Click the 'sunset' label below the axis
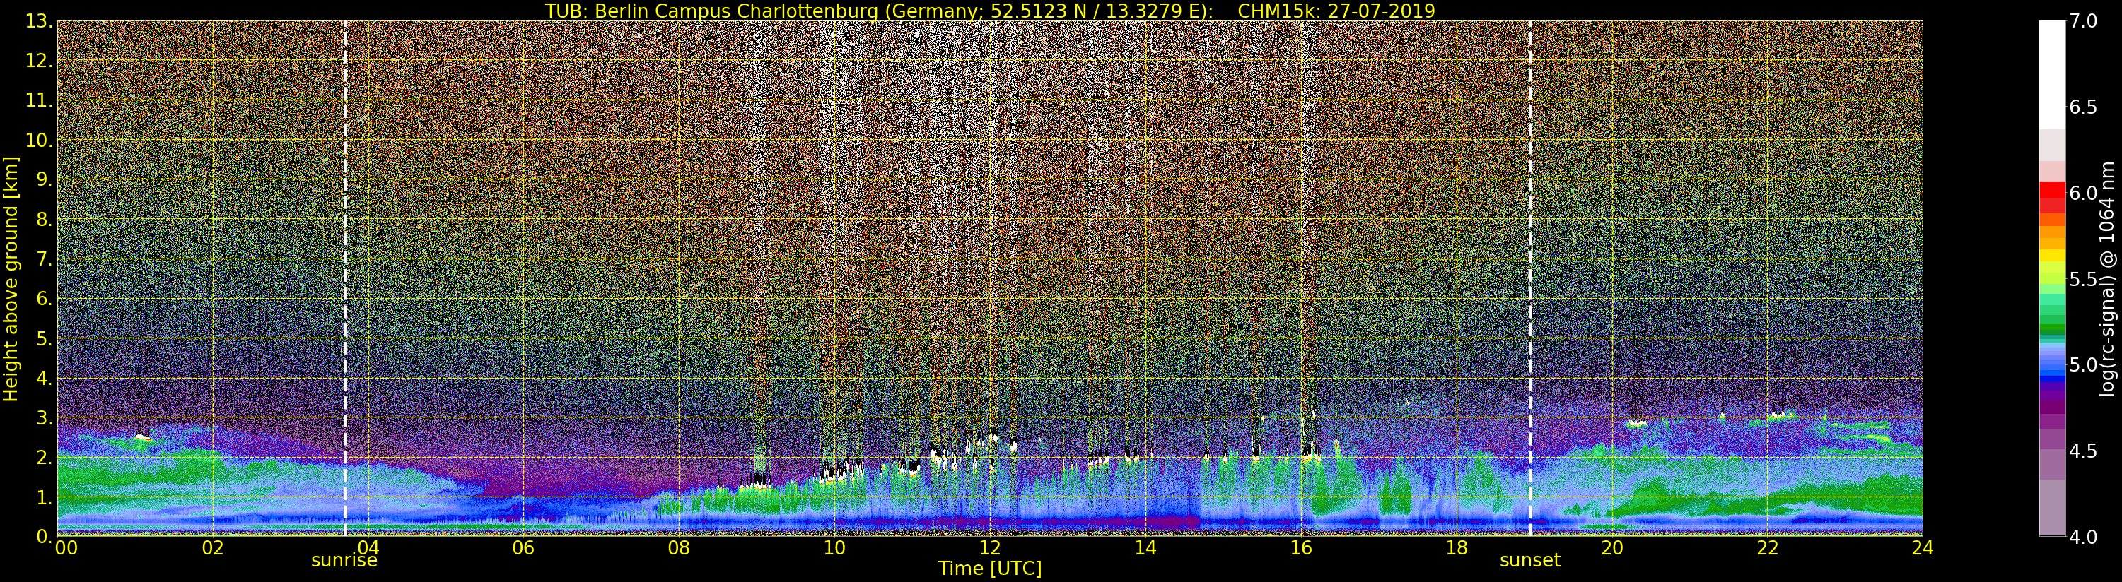This screenshot has height=582, width=2122. coord(1529,561)
